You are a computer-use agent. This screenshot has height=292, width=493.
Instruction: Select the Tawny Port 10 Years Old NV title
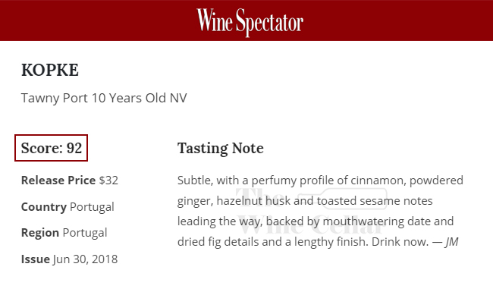[104, 98]
